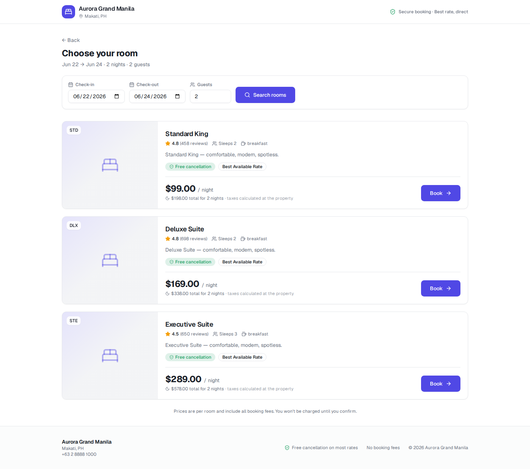This screenshot has width=530, height=469.
Task: Click the Executive Suite bed image icon
Action: pyautogui.click(x=110, y=356)
